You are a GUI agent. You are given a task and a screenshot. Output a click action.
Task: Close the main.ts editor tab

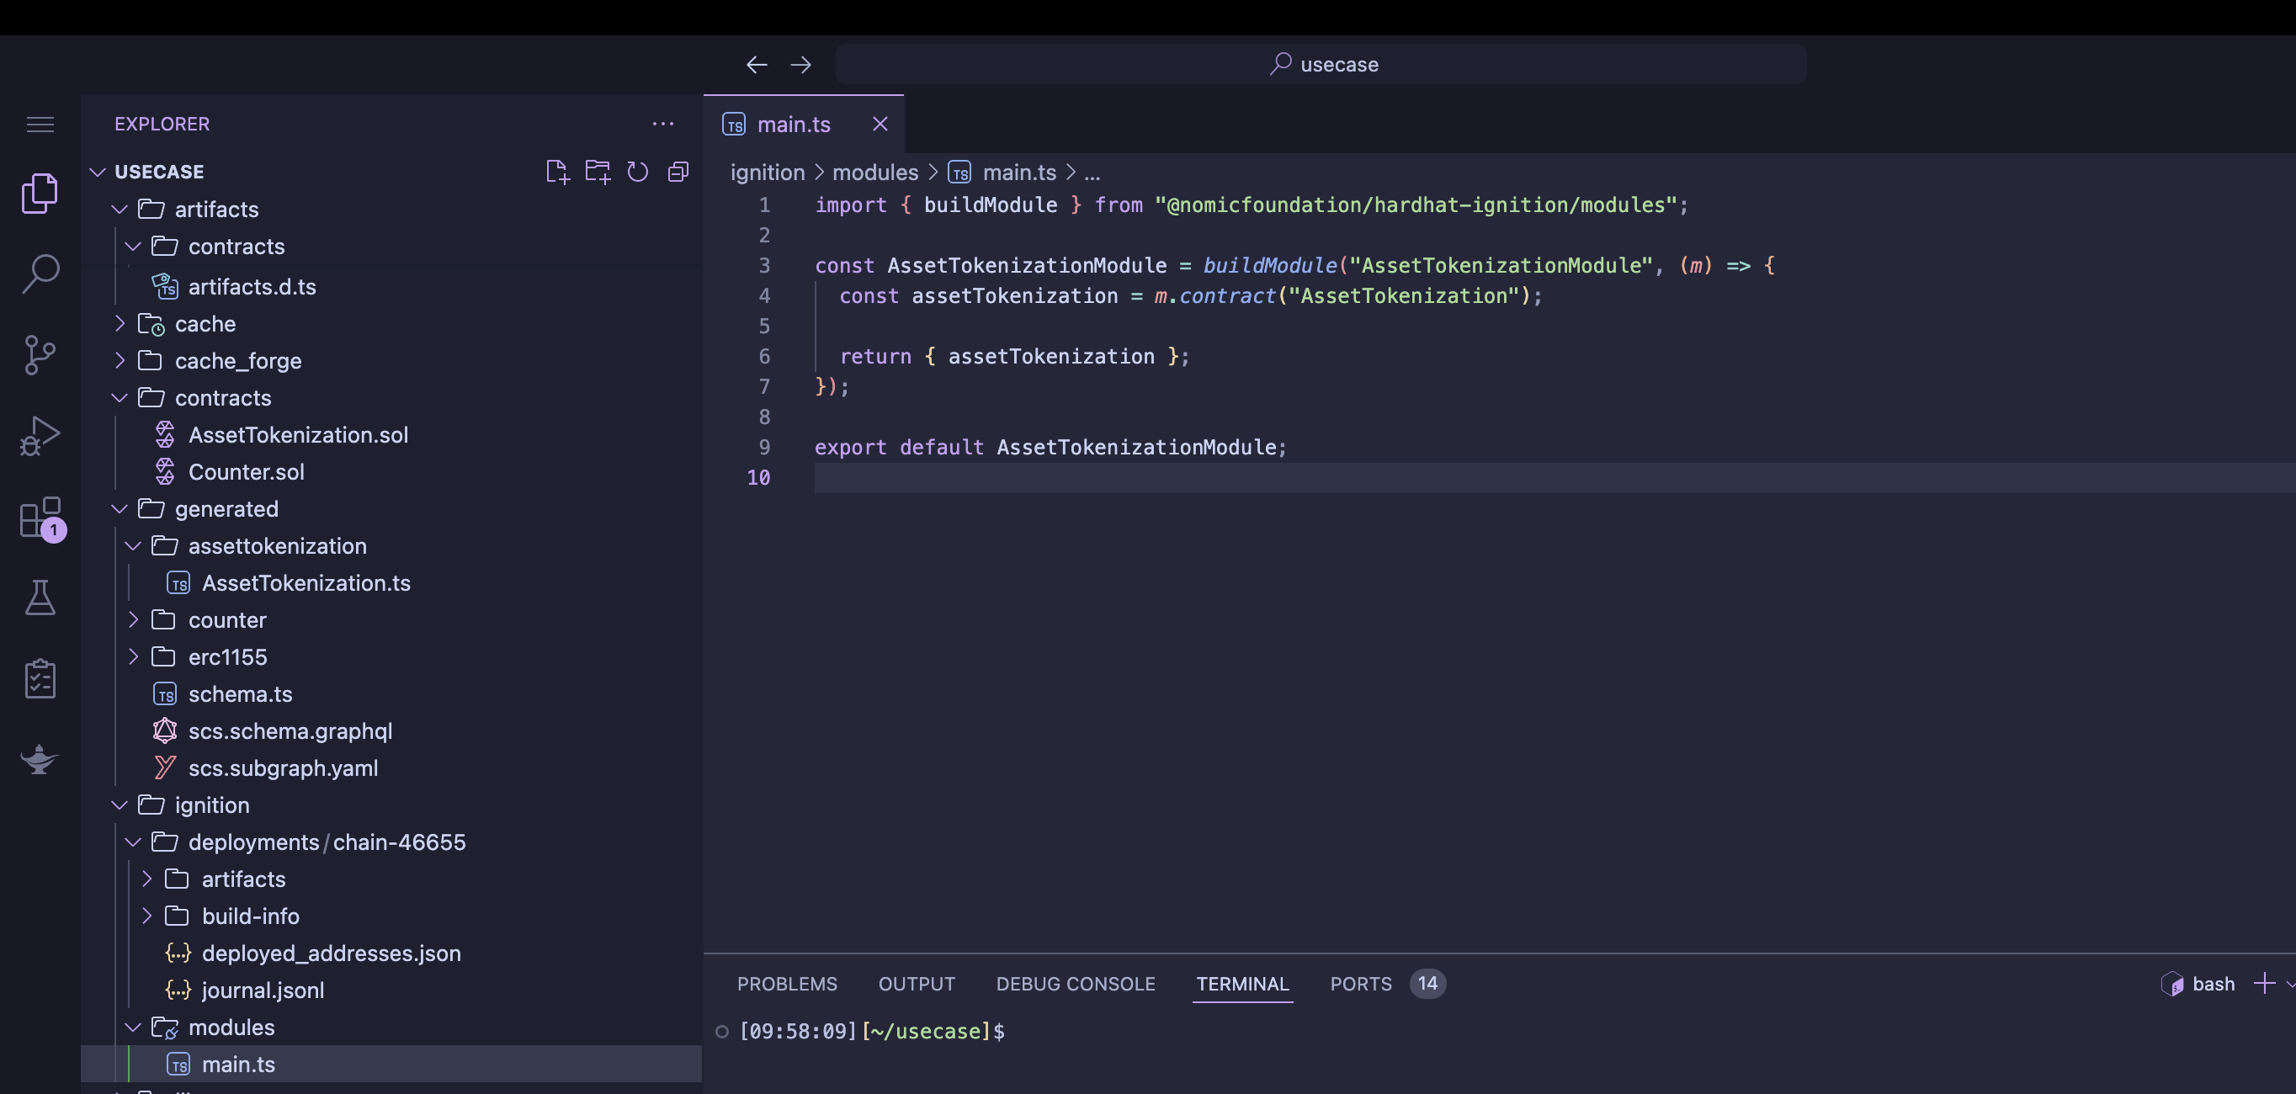coord(880,124)
